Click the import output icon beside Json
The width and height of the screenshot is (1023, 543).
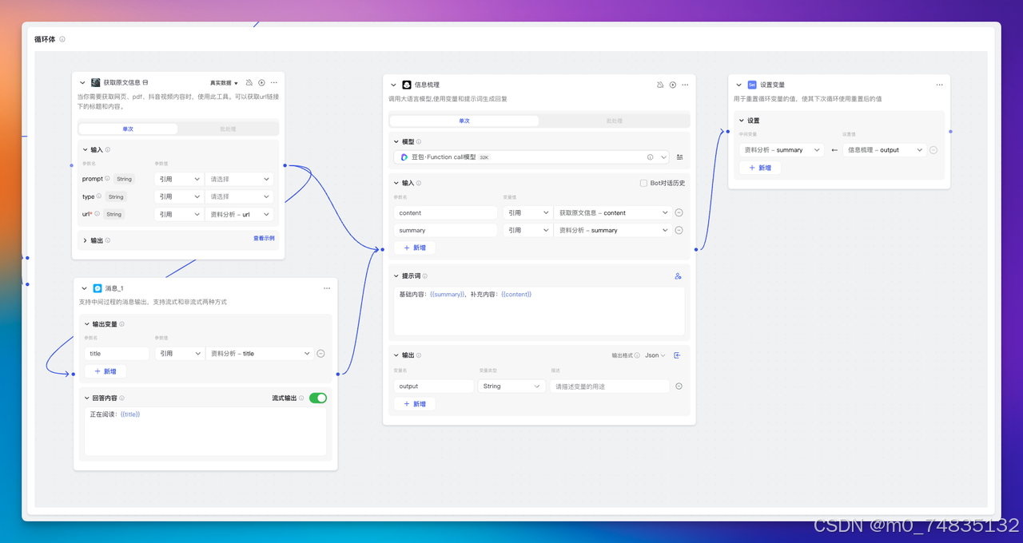[677, 355]
